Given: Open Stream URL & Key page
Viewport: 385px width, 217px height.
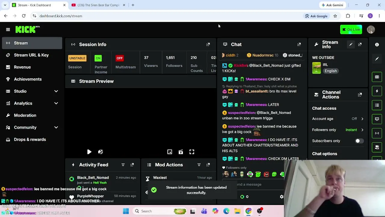Looking at the screenshot, I should [x=32, y=55].
